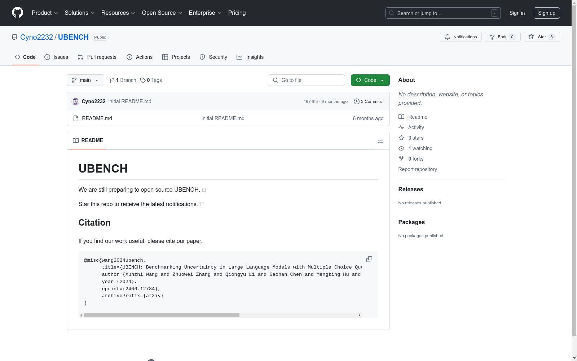Open commit hash 4674ff3

pyautogui.click(x=310, y=101)
